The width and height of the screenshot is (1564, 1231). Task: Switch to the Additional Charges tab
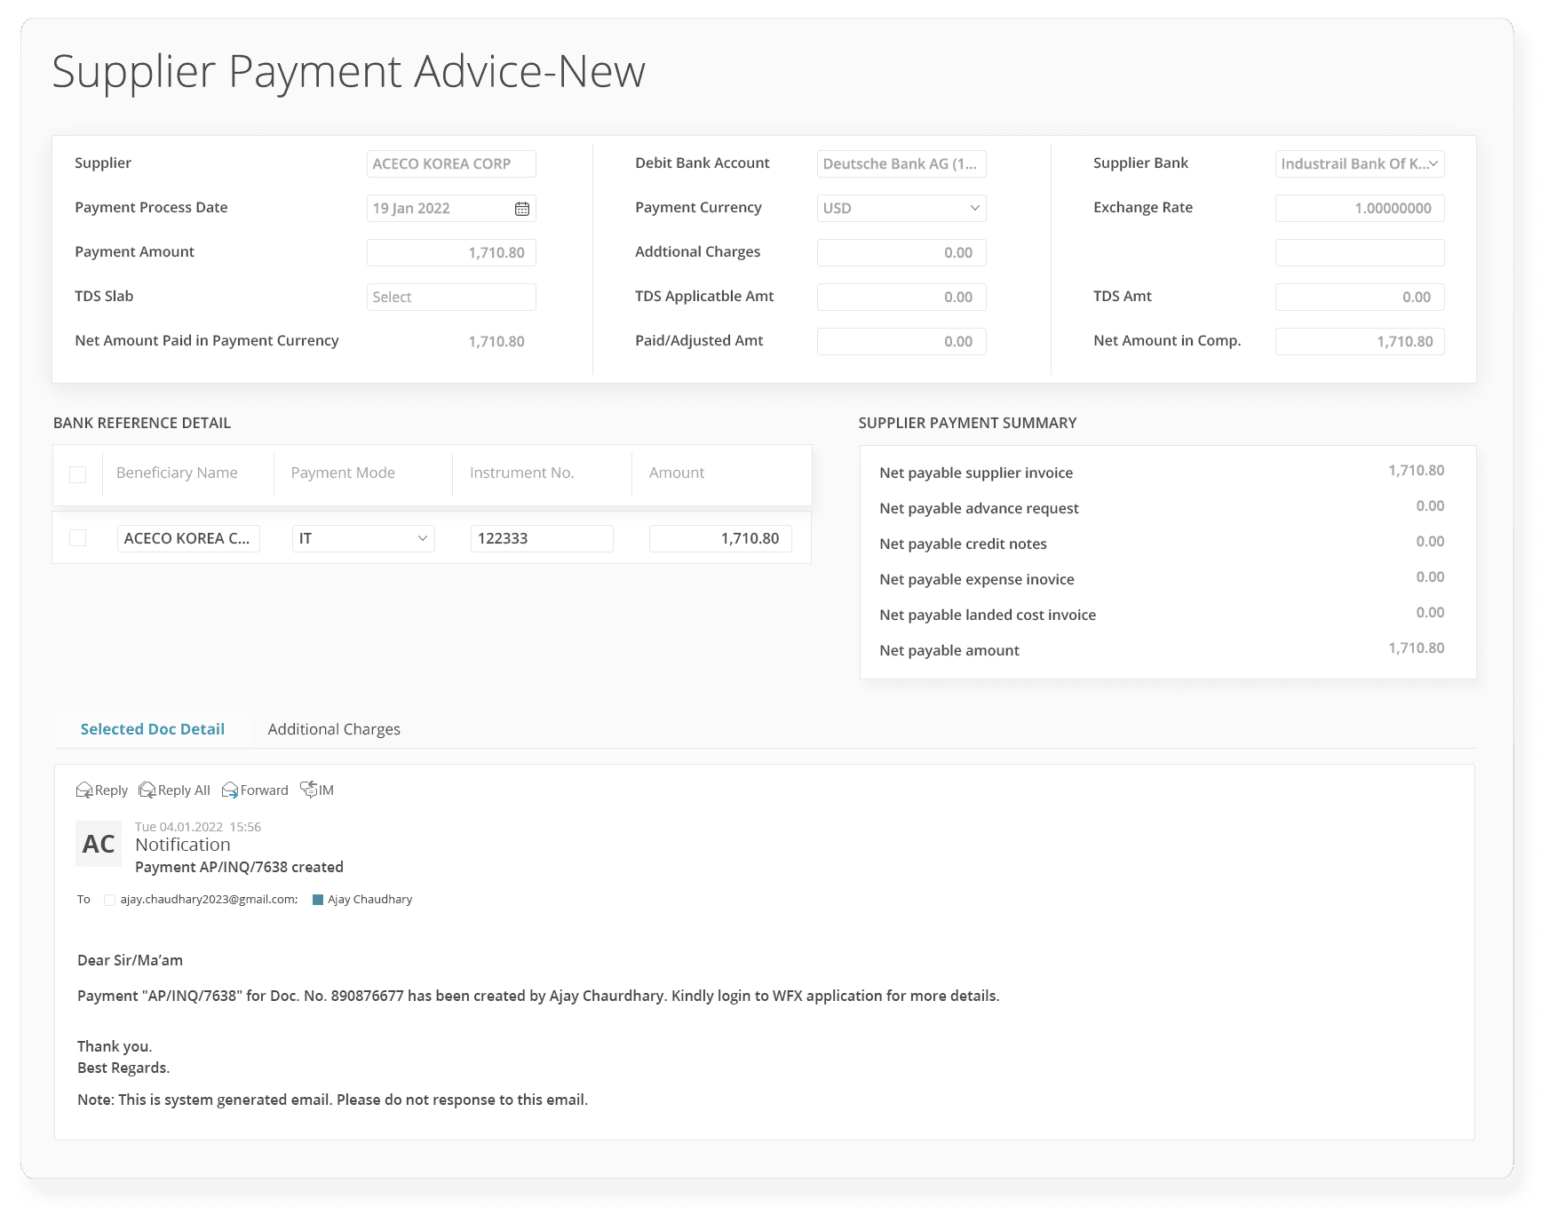coord(334,729)
